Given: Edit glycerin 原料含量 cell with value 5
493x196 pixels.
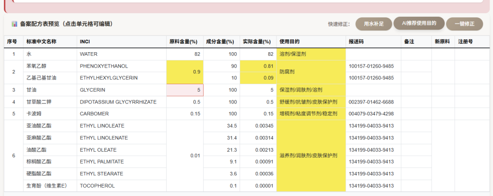Looking at the screenshot, I should point(185,90).
